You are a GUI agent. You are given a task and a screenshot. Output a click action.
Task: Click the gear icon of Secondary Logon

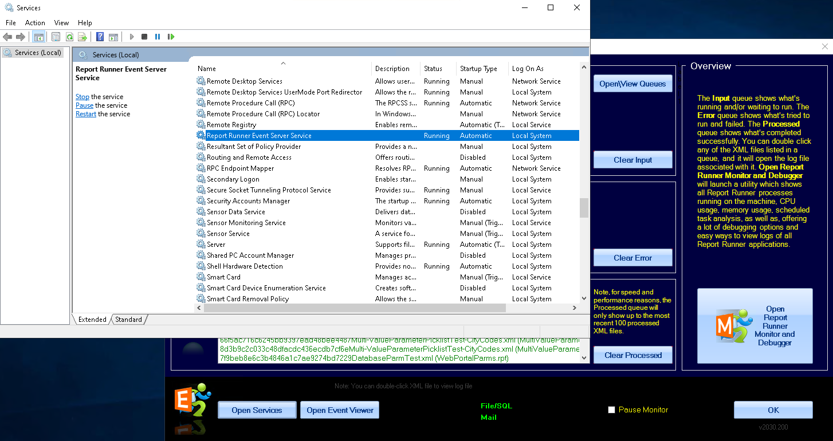(x=201, y=179)
